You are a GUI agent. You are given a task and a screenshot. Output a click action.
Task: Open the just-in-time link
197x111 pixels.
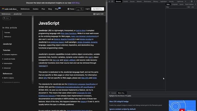click(81, 31)
